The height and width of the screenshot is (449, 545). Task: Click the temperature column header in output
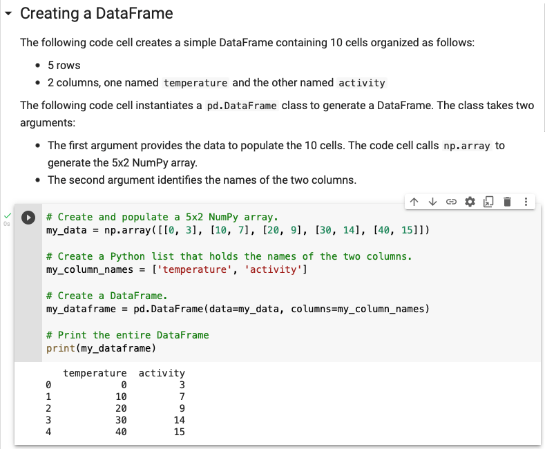(95, 373)
